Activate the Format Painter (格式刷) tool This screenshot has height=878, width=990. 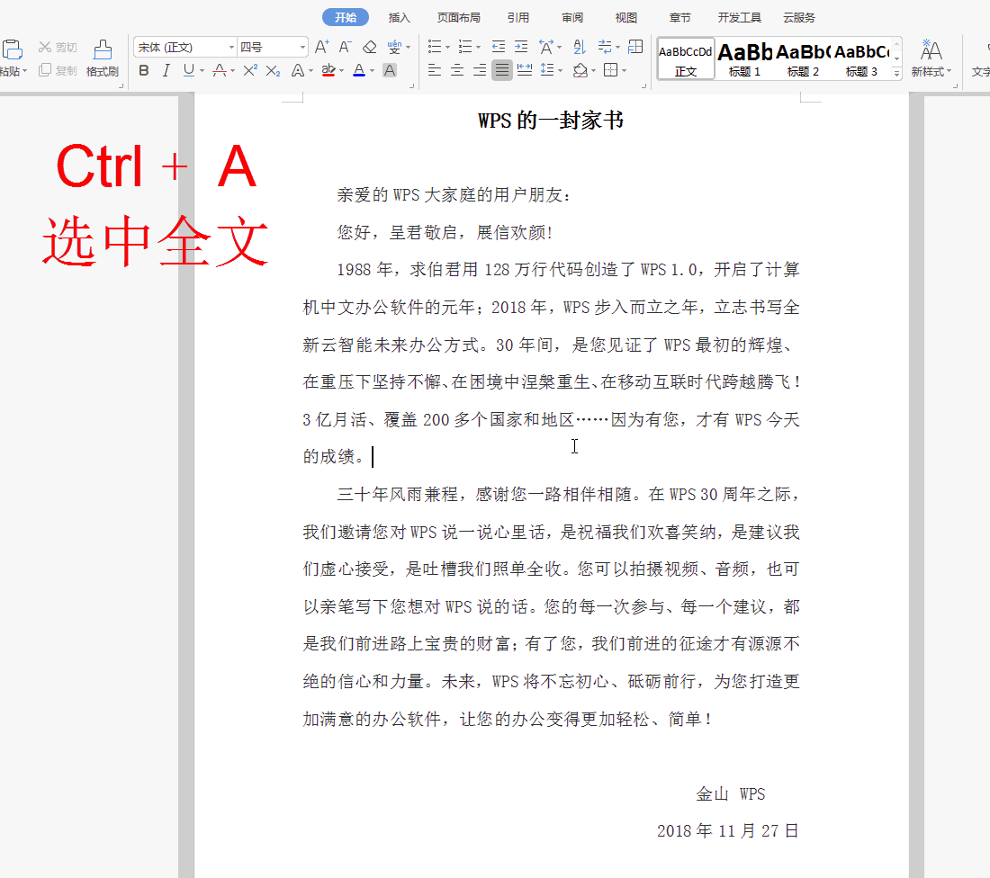pyautogui.click(x=103, y=58)
